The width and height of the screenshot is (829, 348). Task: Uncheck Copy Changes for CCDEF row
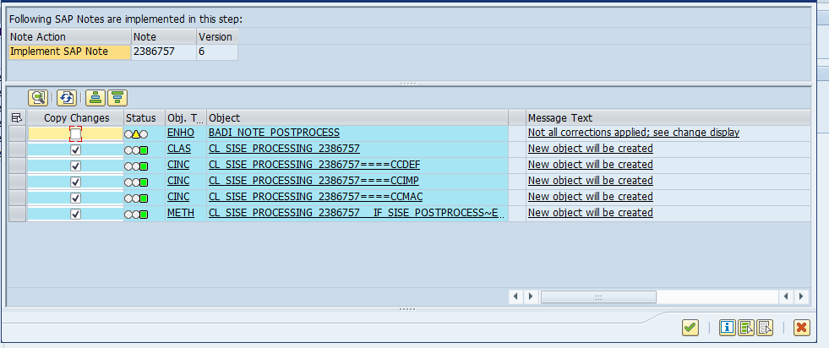[x=75, y=166]
